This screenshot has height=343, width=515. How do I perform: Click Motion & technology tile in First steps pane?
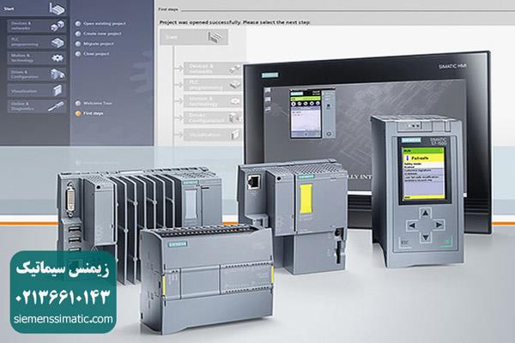coord(213,101)
